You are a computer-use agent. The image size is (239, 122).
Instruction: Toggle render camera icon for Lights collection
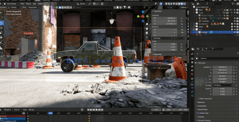[x=237, y=27]
